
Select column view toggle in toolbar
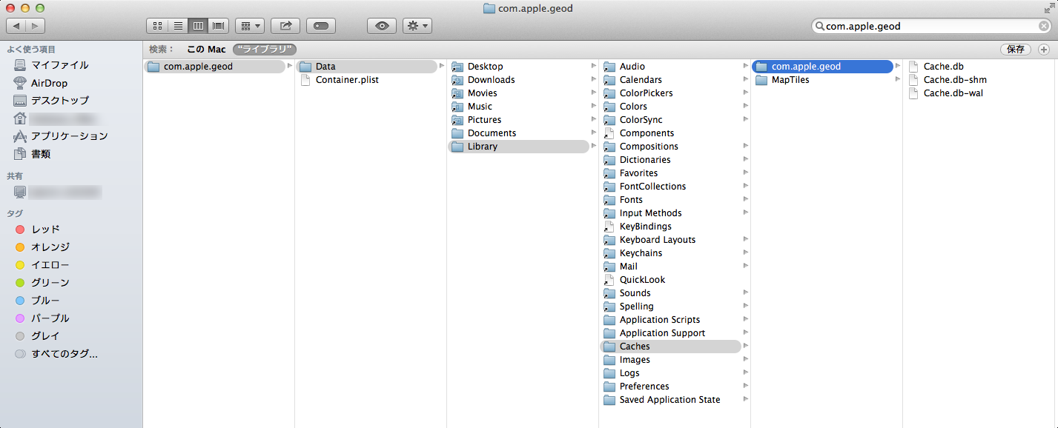pyautogui.click(x=198, y=26)
